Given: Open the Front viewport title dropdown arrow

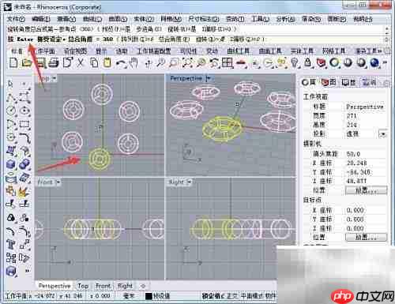Looking at the screenshot, I should tap(58, 182).
